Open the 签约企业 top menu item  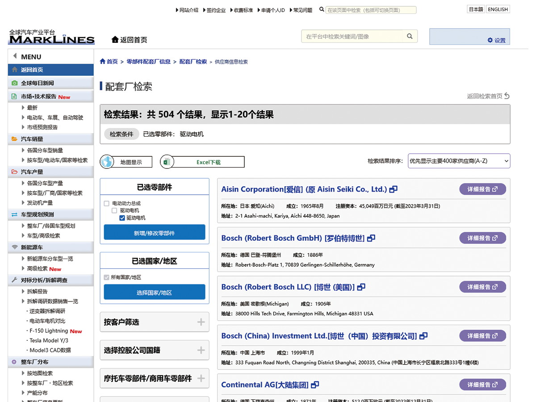click(214, 10)
